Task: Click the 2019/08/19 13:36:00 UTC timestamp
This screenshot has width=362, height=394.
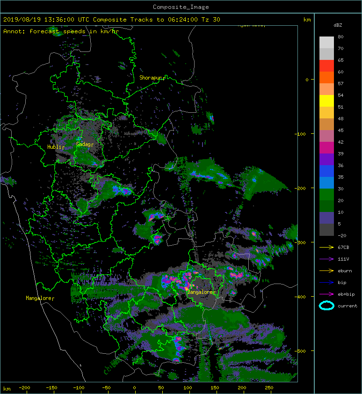Action: coord(46,20)
